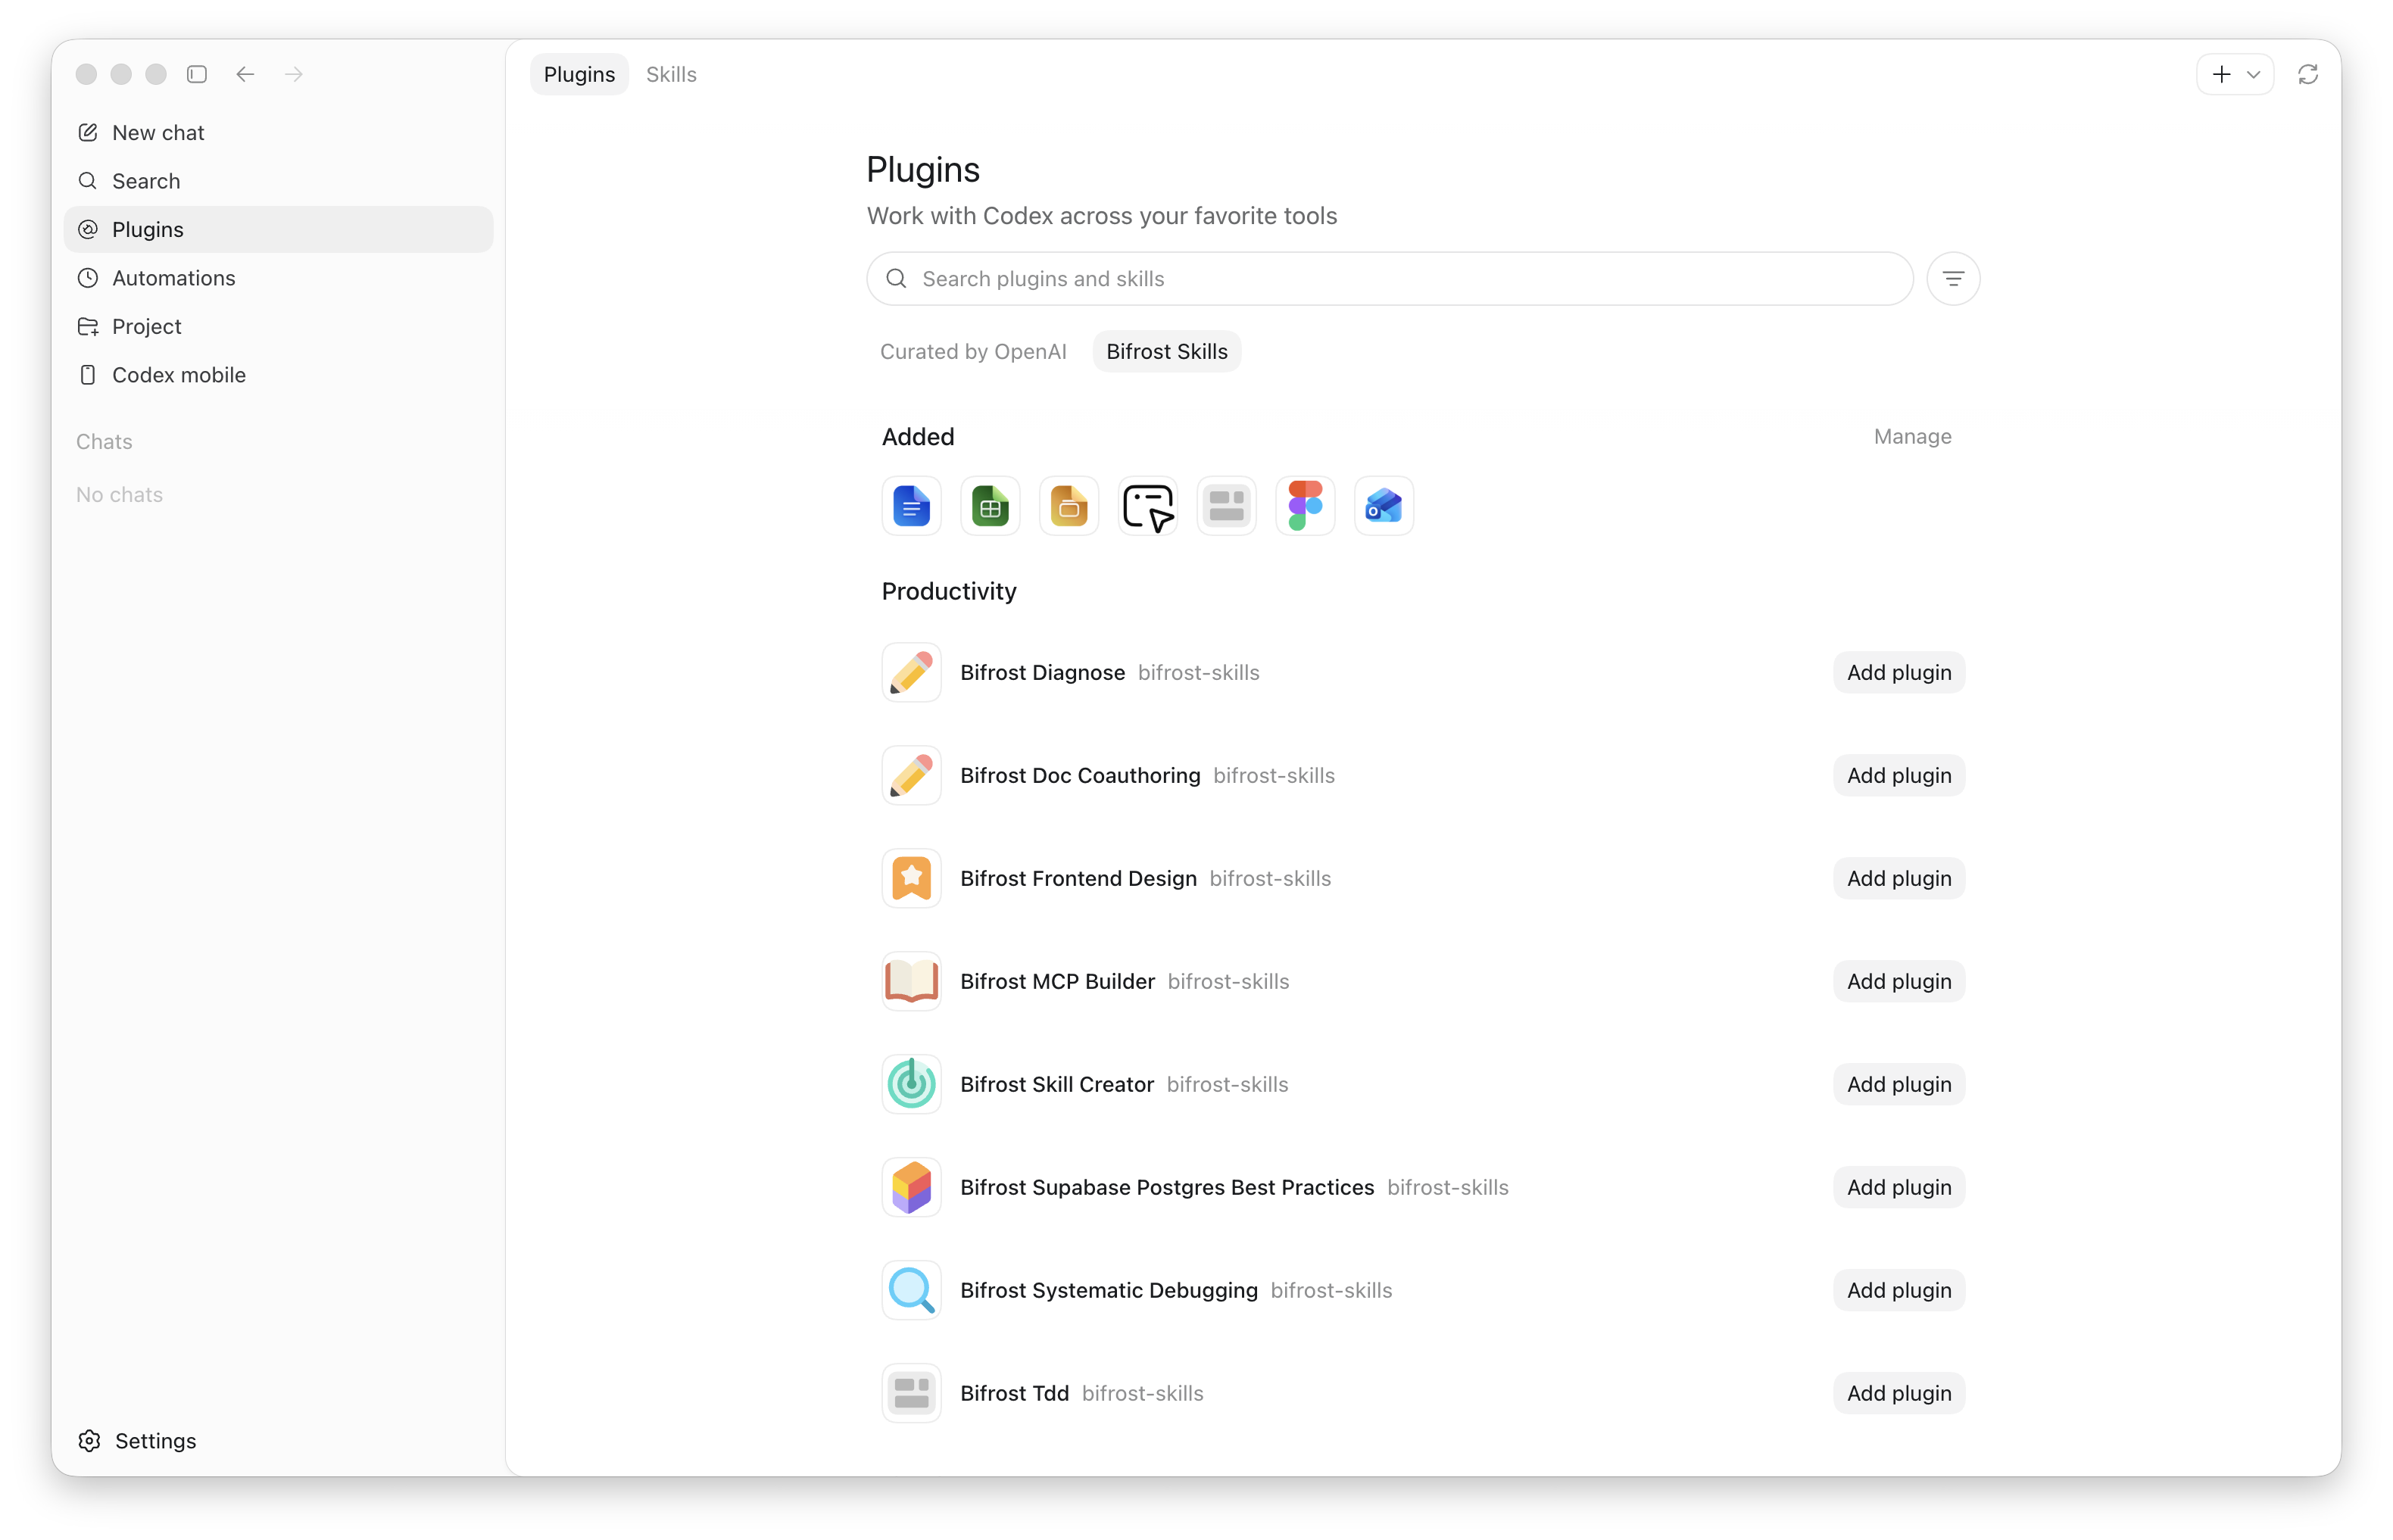Click the New chat compose icon
The image size is (2393, 1540).
88,132
